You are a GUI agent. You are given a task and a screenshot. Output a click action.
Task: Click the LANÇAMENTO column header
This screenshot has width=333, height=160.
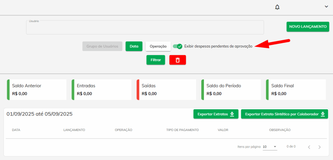point(74,130)
